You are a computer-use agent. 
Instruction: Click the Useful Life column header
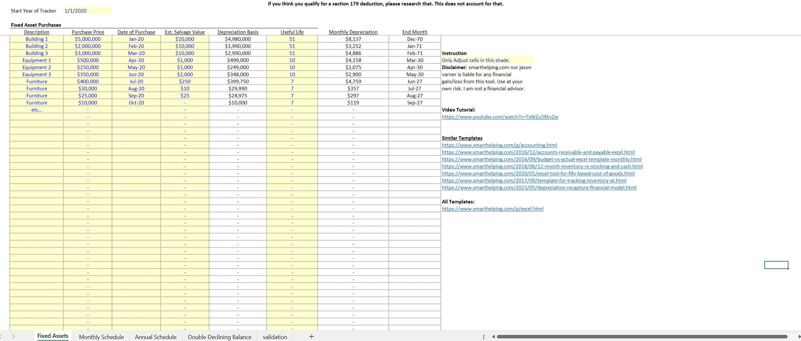click(292, 32)
